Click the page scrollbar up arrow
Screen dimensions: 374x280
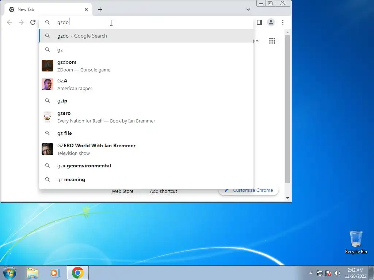pyautogui.click(x=288, y=32)
